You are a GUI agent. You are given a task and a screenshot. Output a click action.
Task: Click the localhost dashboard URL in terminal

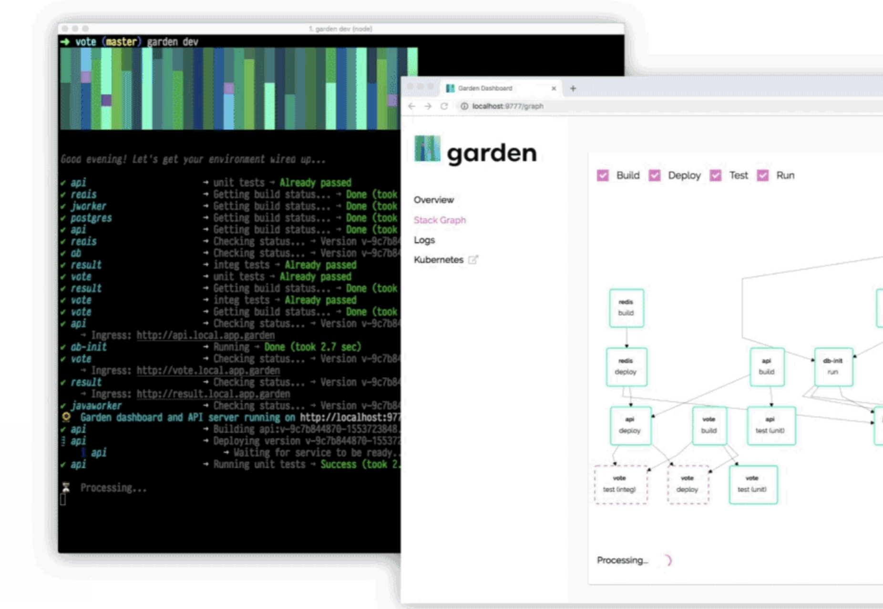(350, 417)
